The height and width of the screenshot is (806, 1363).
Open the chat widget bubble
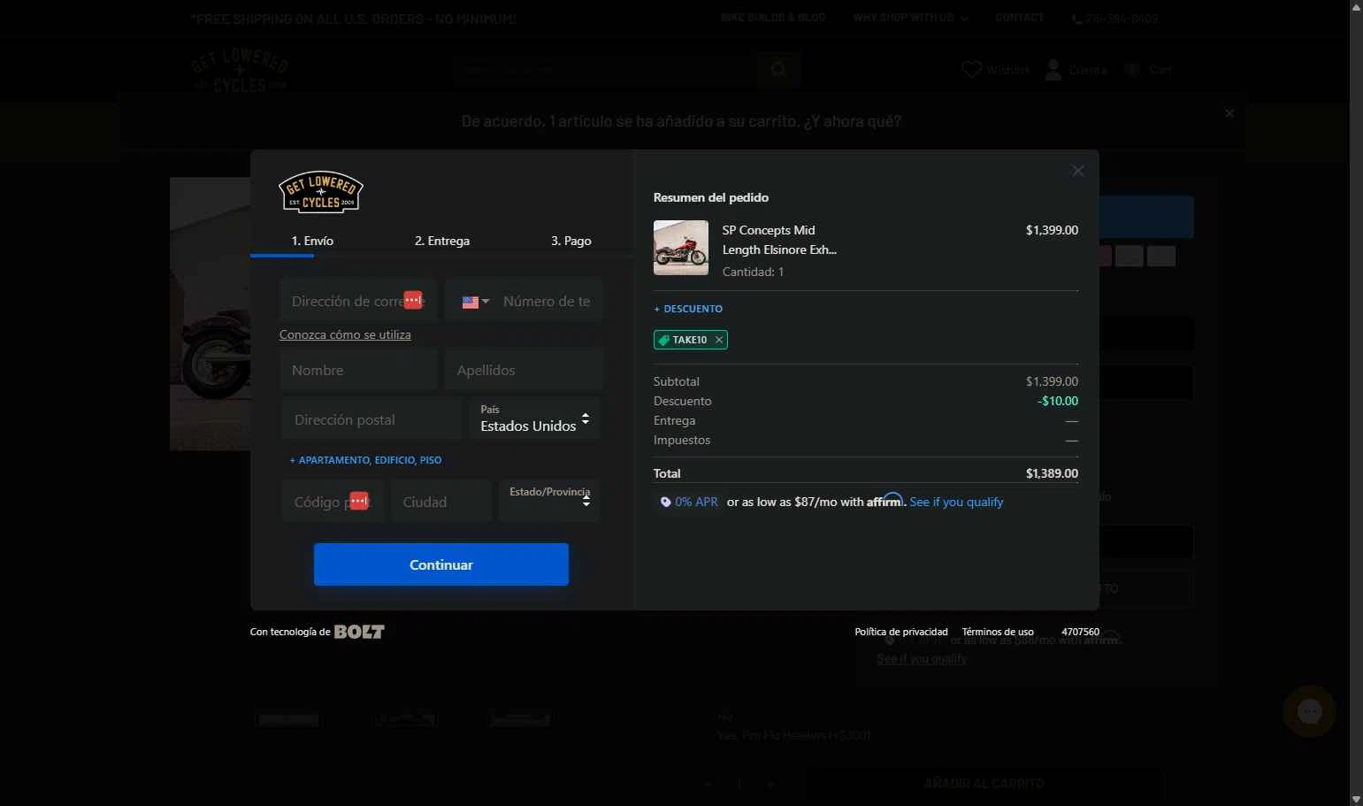1309,711
